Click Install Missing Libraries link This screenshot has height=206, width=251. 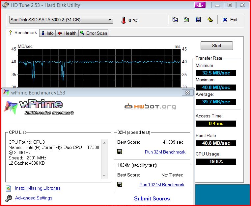(38, 188)
